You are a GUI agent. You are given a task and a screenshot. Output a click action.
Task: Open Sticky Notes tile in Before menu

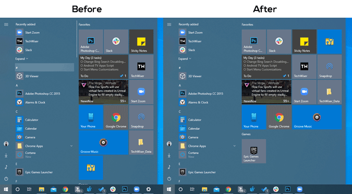coord(141,42)
